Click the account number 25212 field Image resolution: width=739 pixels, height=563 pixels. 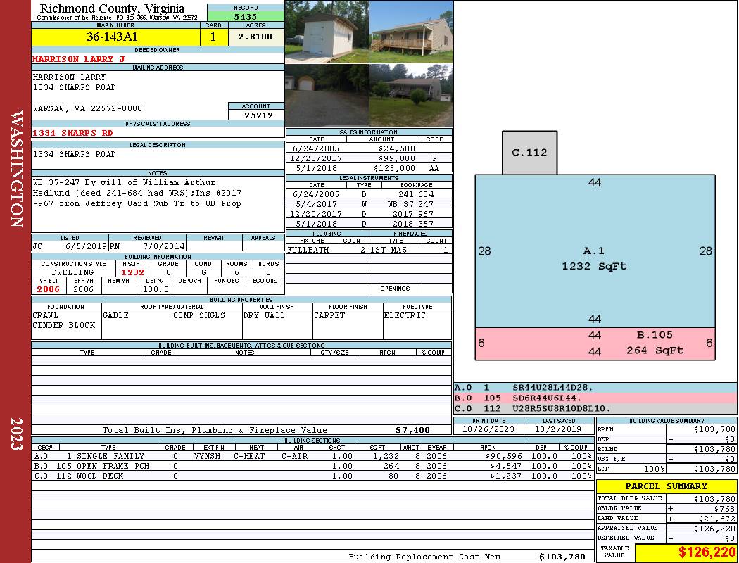[256, 115]
